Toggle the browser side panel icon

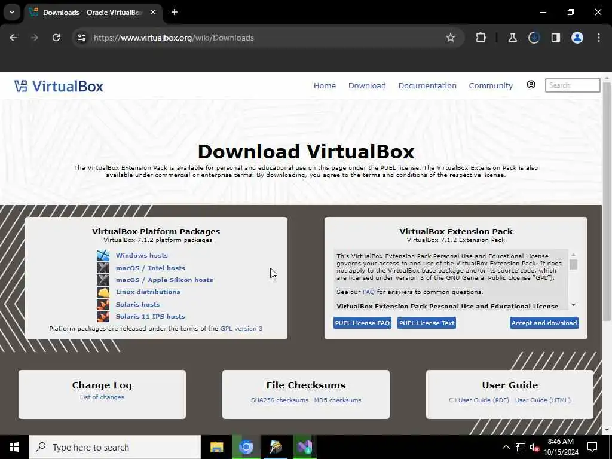555,38
